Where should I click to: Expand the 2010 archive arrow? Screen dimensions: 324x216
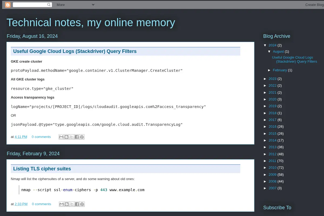tap(265, 168)
